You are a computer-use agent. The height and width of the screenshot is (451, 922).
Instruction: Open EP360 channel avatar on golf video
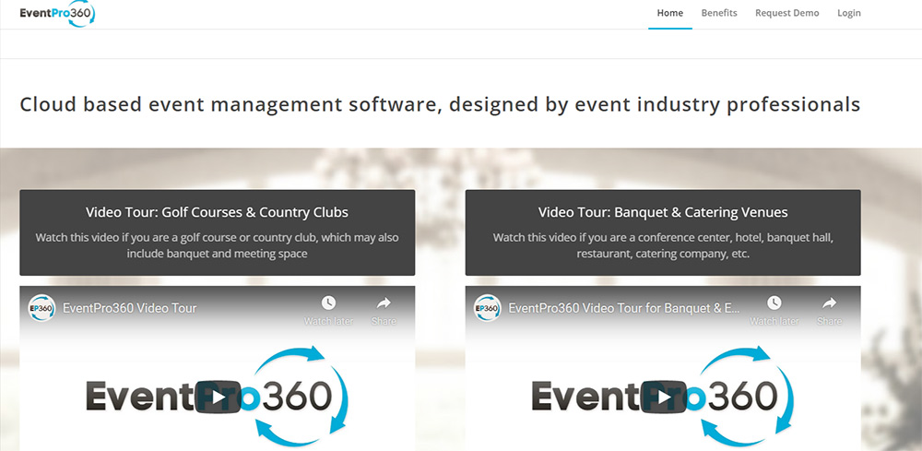pyautogui.click(x=41, y=308)
